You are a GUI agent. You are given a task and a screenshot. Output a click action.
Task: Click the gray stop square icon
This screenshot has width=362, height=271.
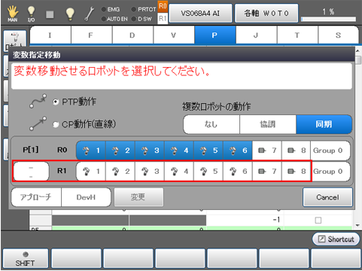[x=50, y=14]
